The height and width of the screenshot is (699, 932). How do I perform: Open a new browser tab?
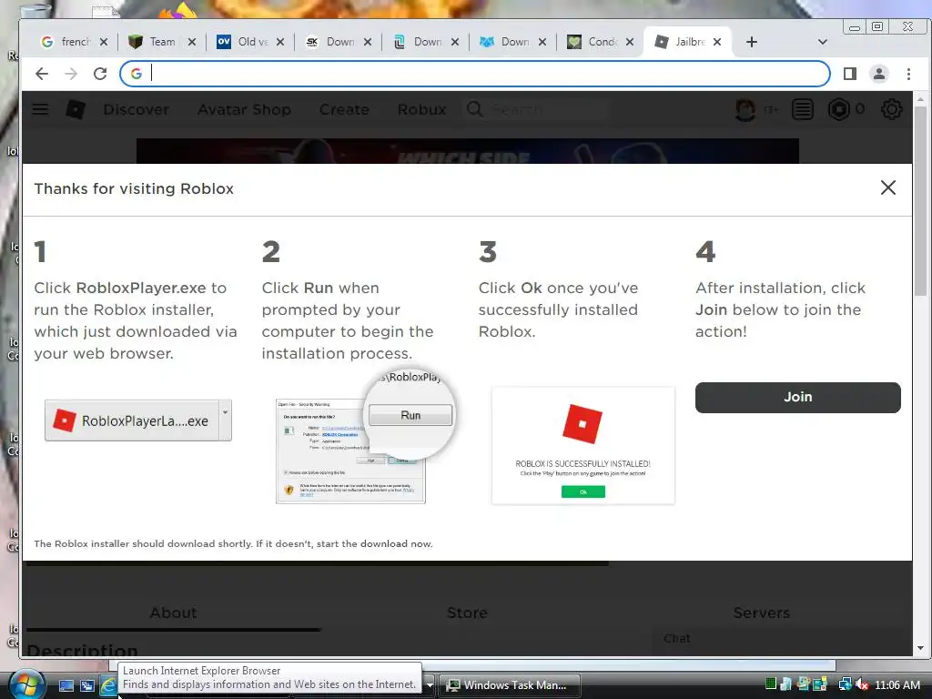click(751, 42)
